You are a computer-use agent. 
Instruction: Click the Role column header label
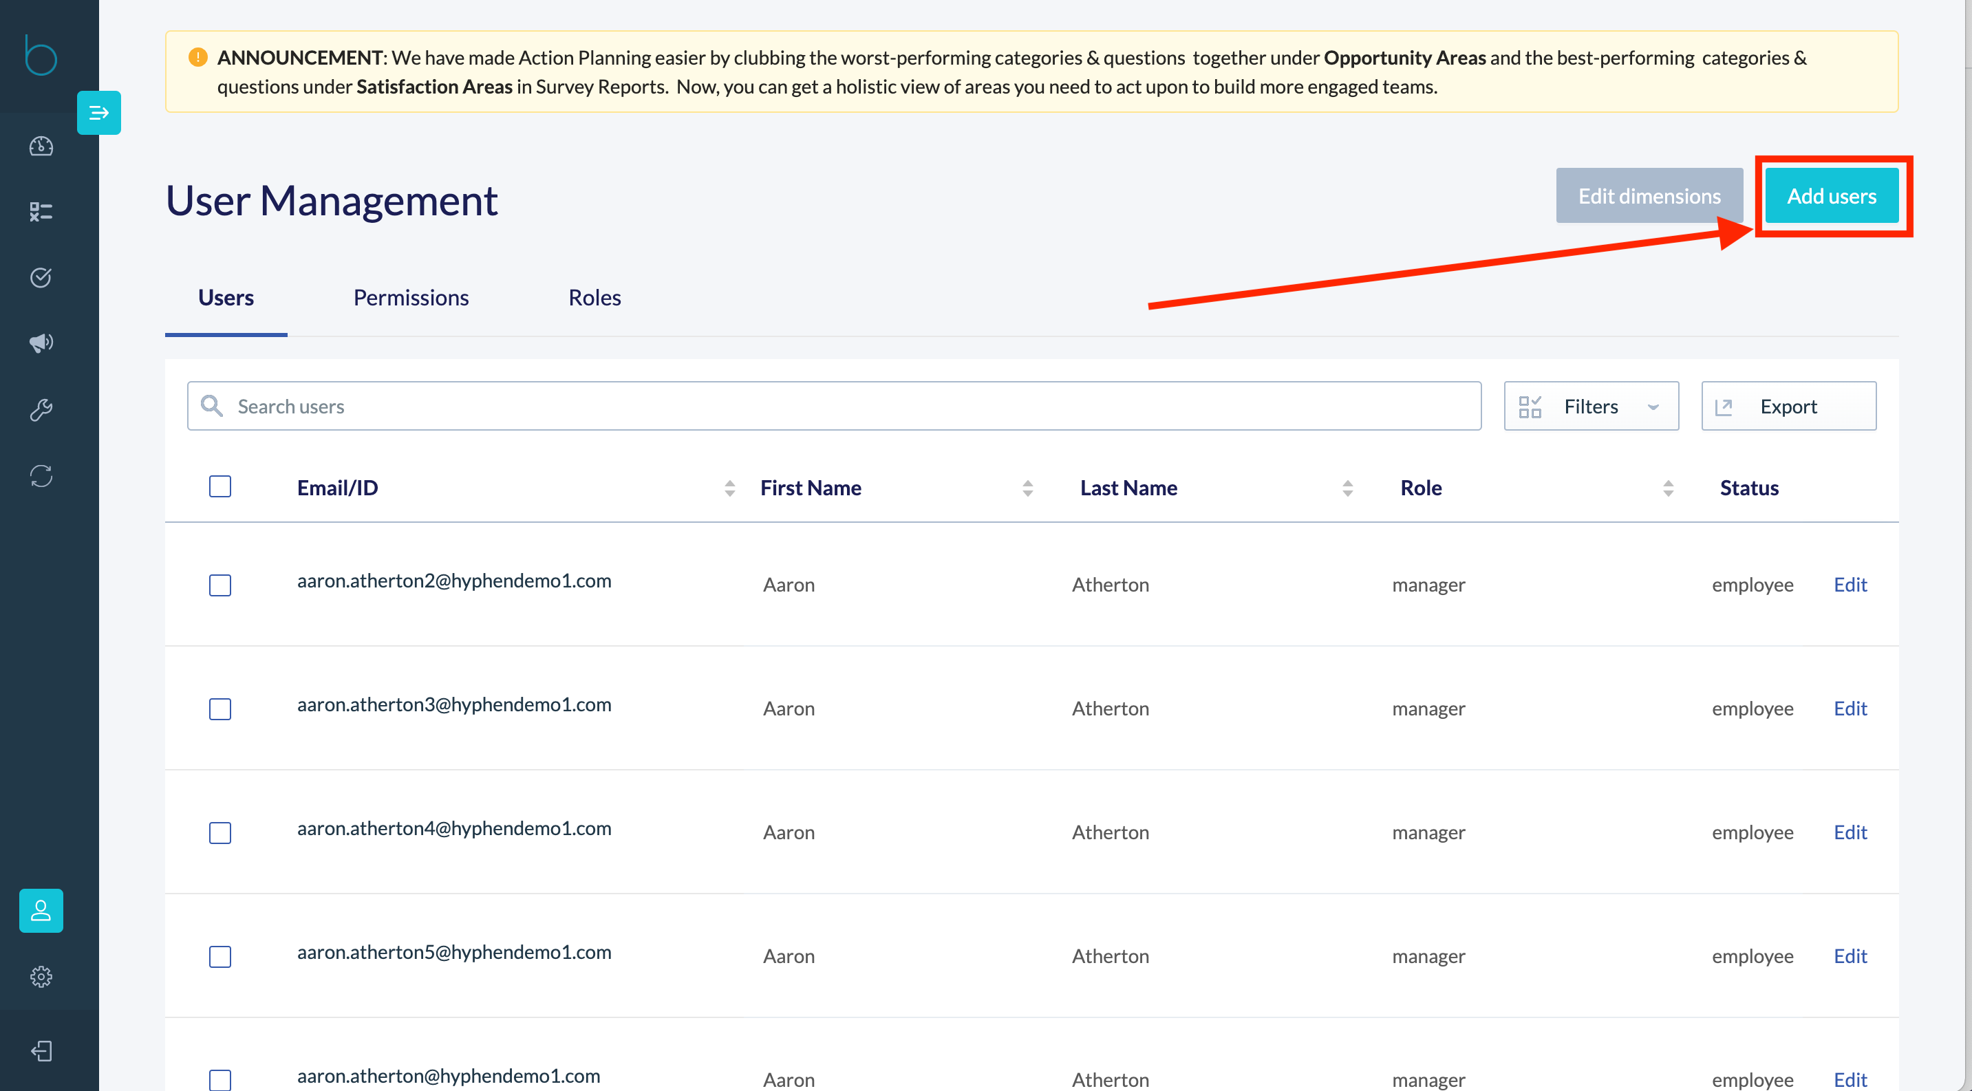coord(1421,488)
